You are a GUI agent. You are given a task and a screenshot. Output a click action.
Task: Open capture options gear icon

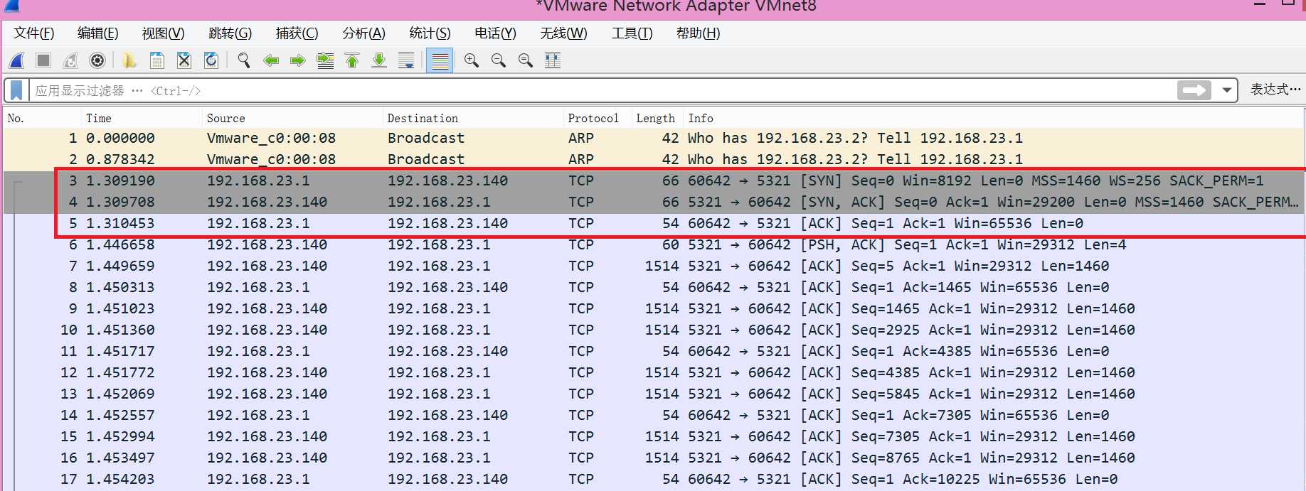[97, 60]
